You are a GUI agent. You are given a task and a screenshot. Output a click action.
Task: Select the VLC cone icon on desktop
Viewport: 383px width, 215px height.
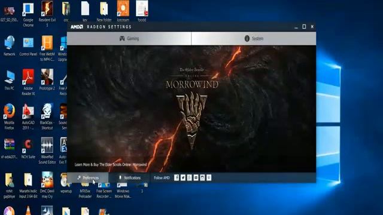(28, 211)
